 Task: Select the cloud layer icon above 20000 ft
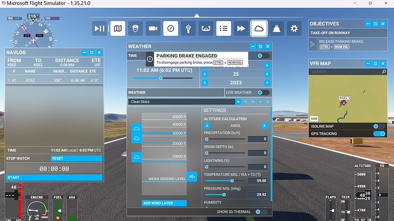click(x=136, y=138)
